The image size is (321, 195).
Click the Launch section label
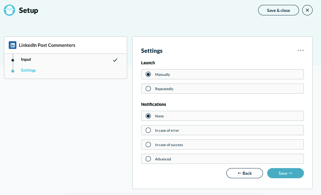[x=148, y=63]
